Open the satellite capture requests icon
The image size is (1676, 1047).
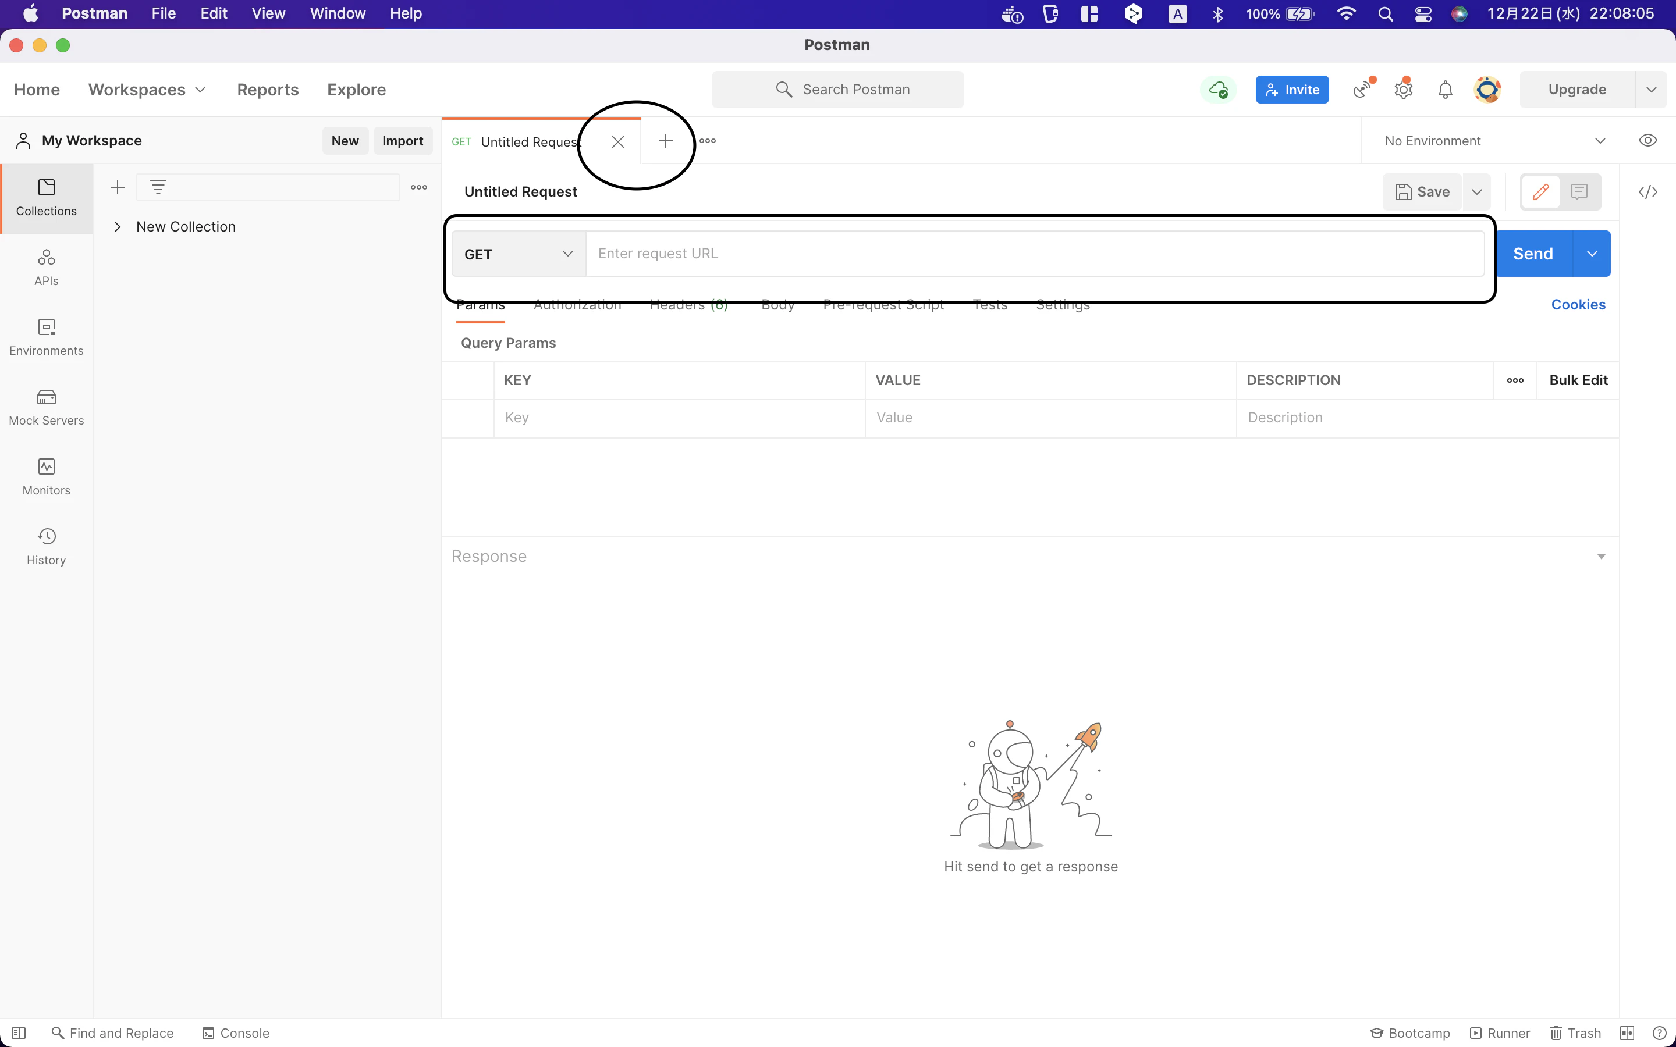point(1363,90)
